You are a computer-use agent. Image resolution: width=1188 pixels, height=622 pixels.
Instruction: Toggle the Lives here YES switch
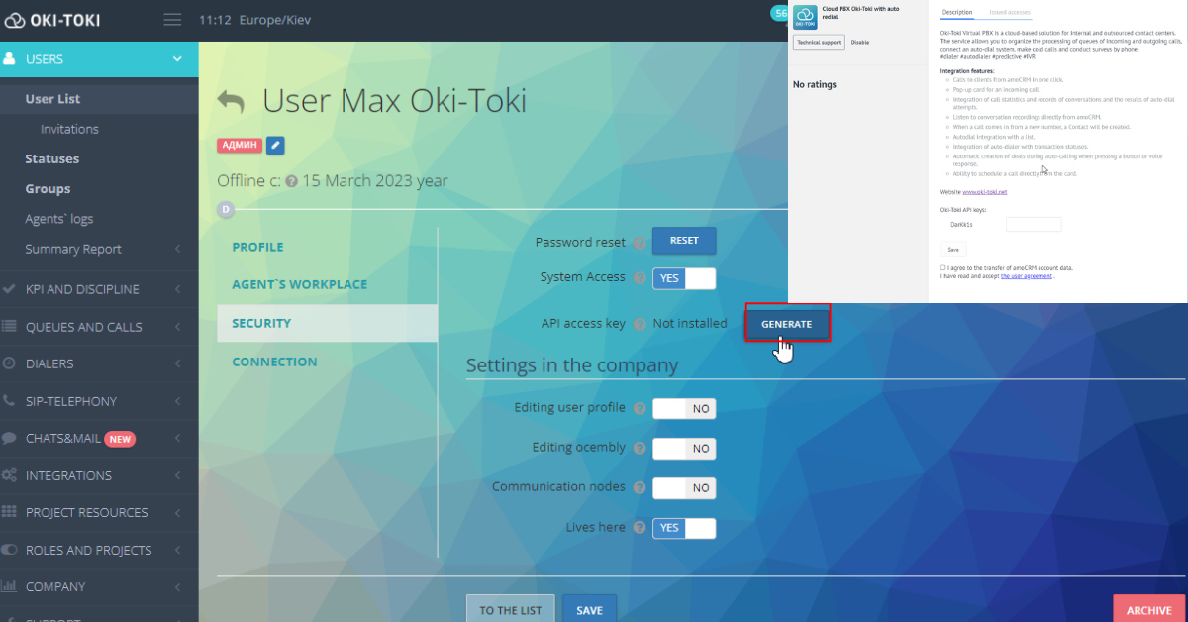point(683,528)
